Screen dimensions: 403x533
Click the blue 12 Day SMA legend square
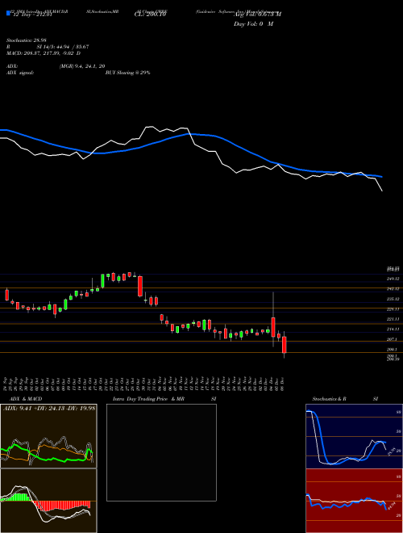(9, 13)
